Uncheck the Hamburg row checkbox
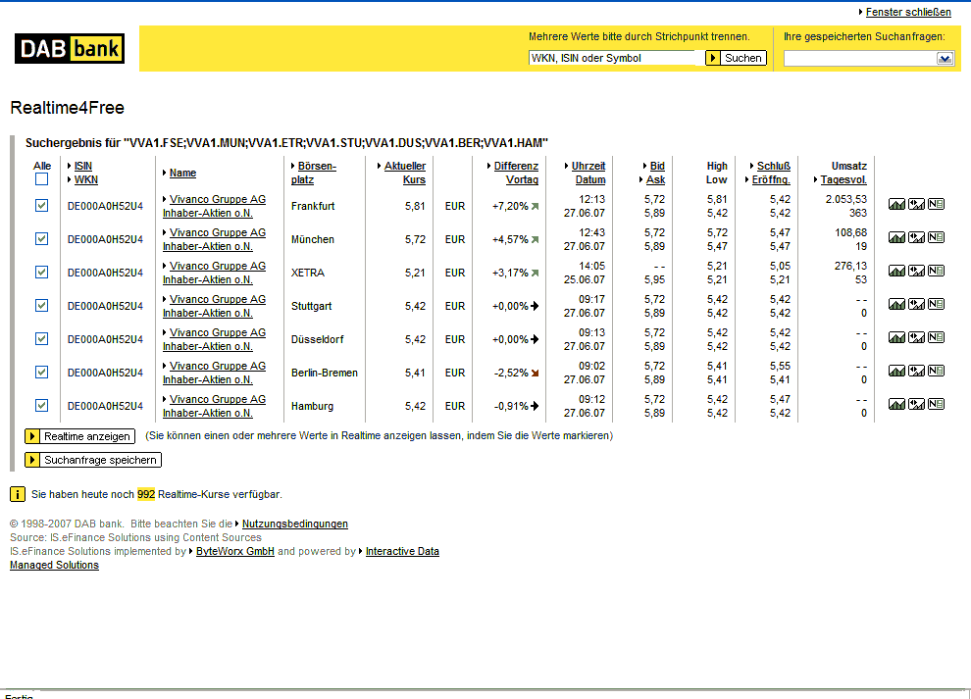 pyautogui.click(x=41, y=406)
